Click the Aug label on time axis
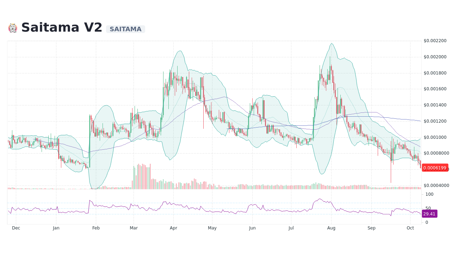 pyautogui.click(x=331, y=228)
